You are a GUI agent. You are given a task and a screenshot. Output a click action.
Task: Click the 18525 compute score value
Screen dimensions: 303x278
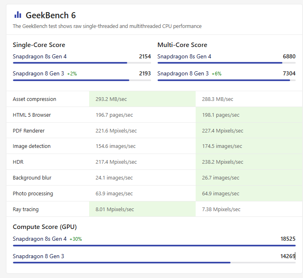[288, 239]
